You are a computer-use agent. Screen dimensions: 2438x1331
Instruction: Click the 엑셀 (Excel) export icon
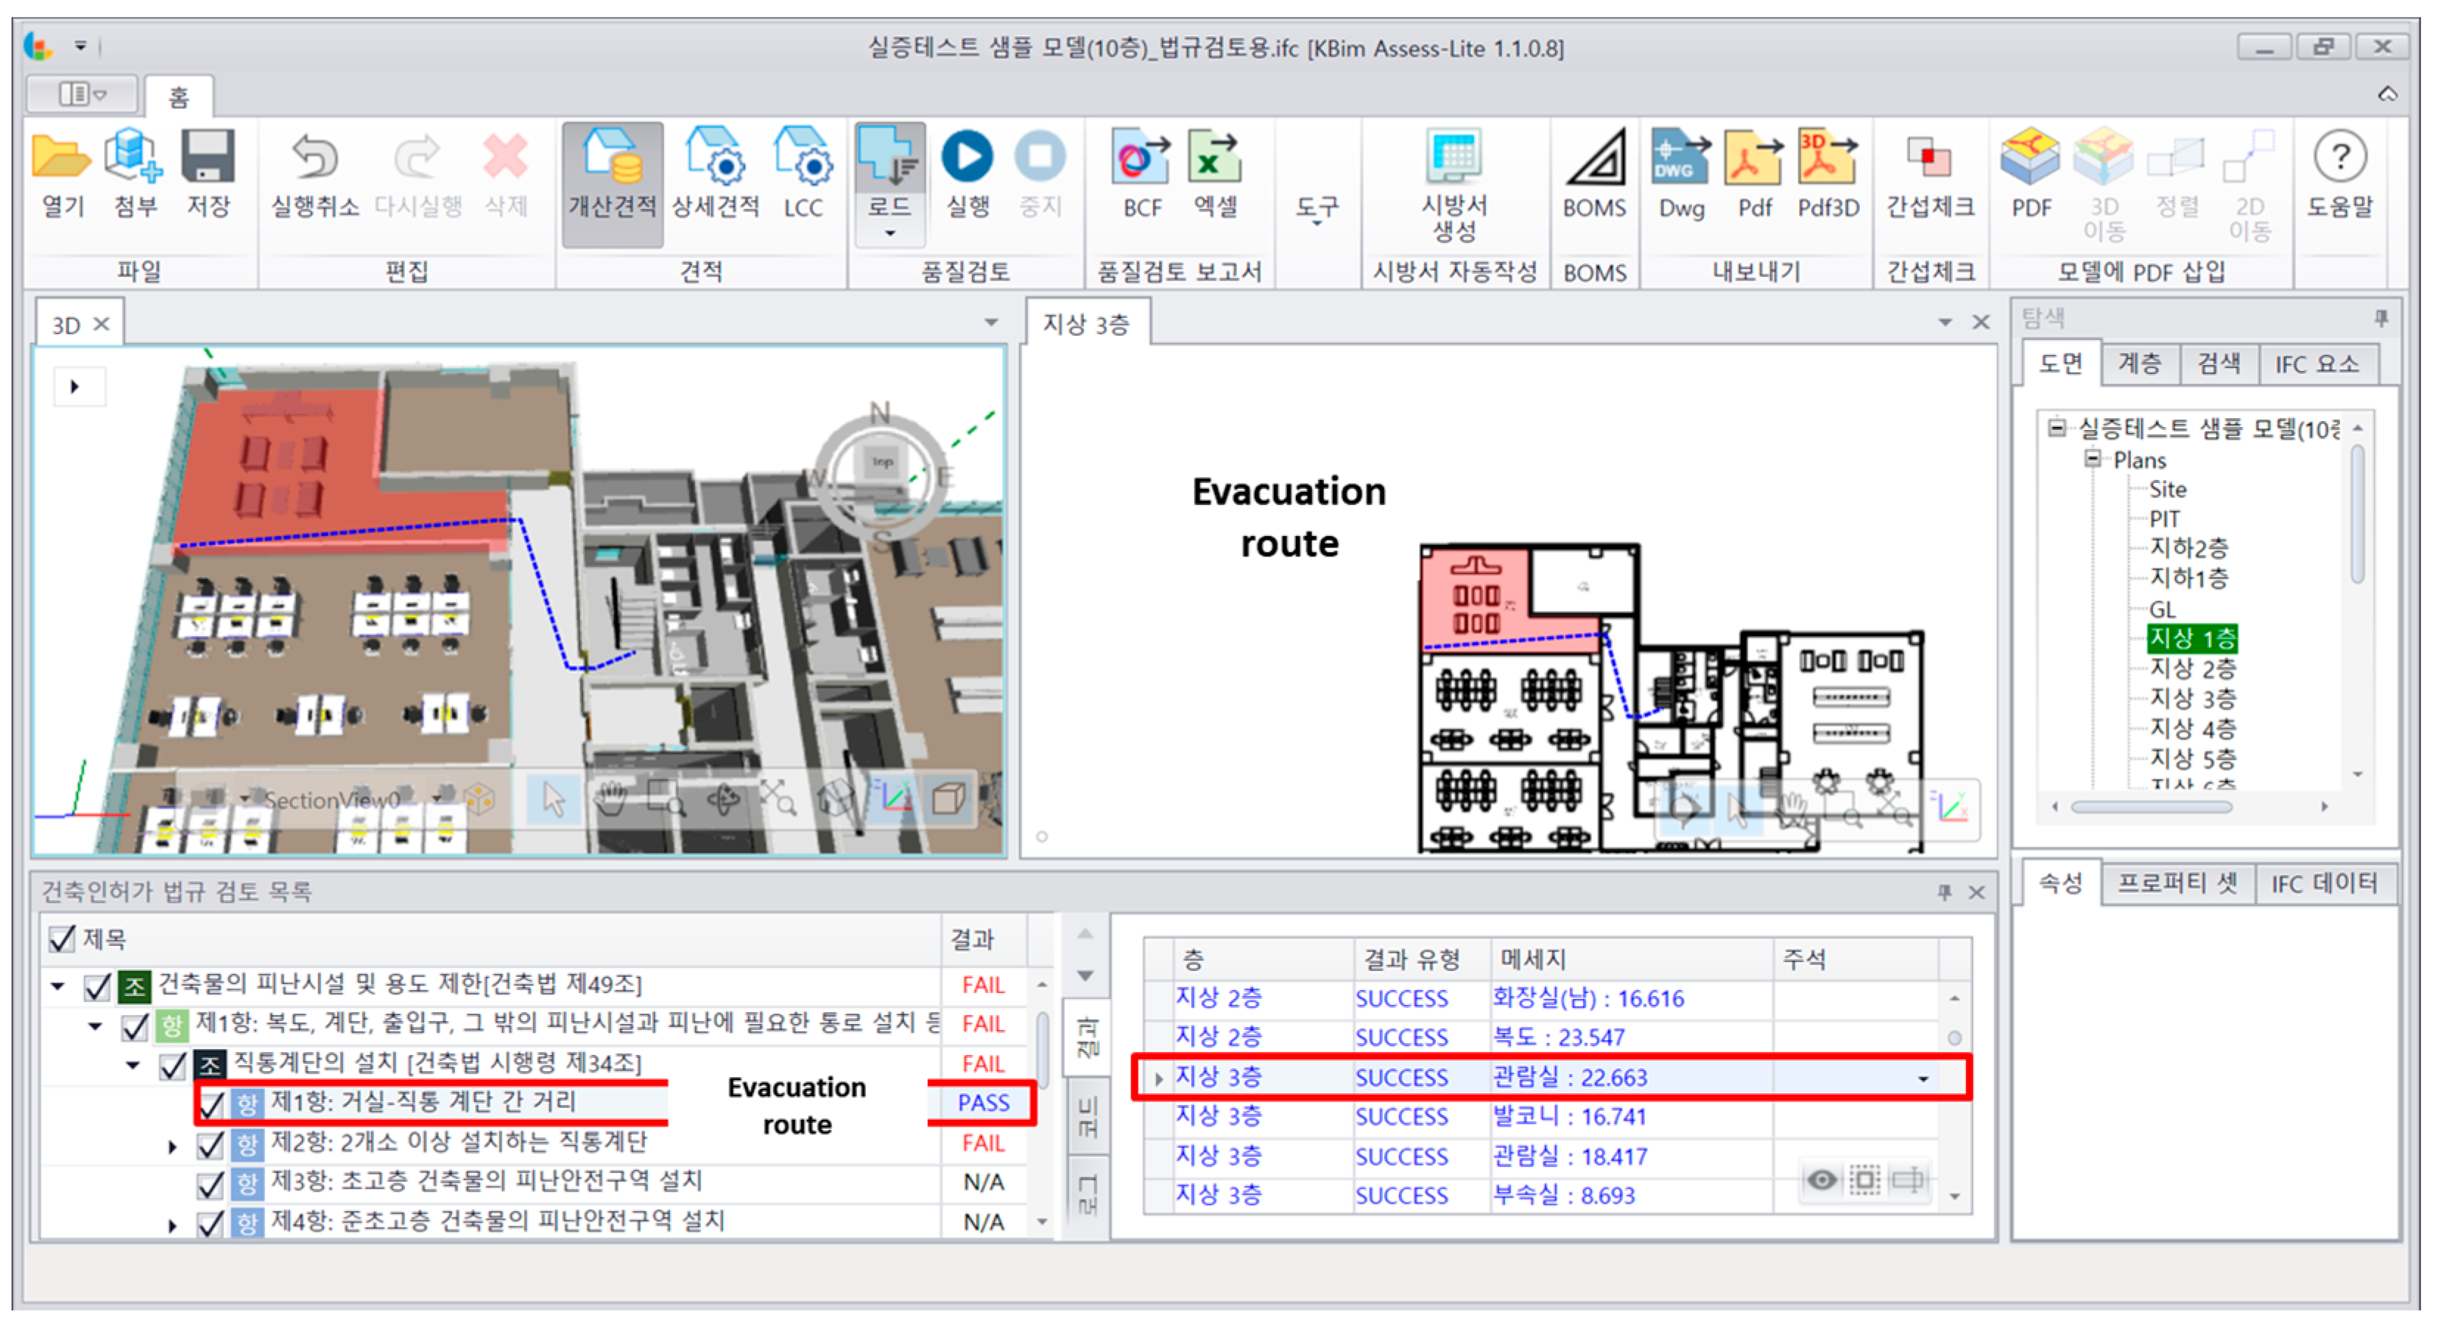click(x=1214, y=157)
